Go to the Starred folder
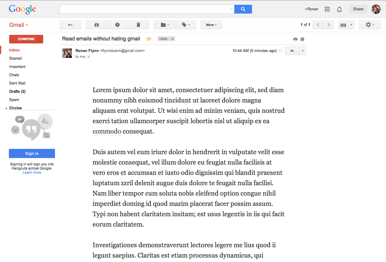Viewport: 386px width, 262px height. coord(15,58)
